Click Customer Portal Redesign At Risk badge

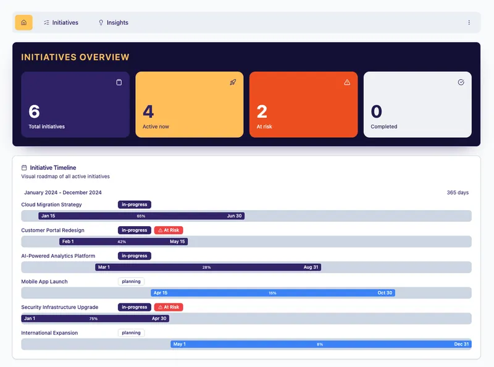pos(169,230)
